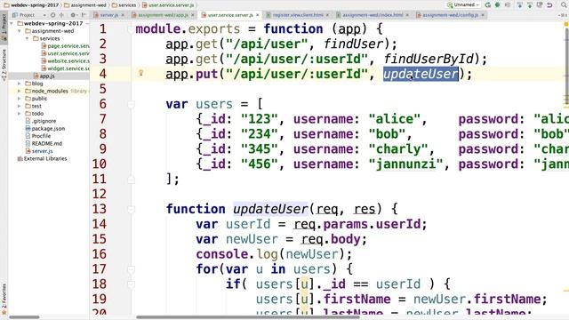This screenshot has height=320, width=569.
Task: Select page.service.server.js in project tree
Action: pos(65,45)
